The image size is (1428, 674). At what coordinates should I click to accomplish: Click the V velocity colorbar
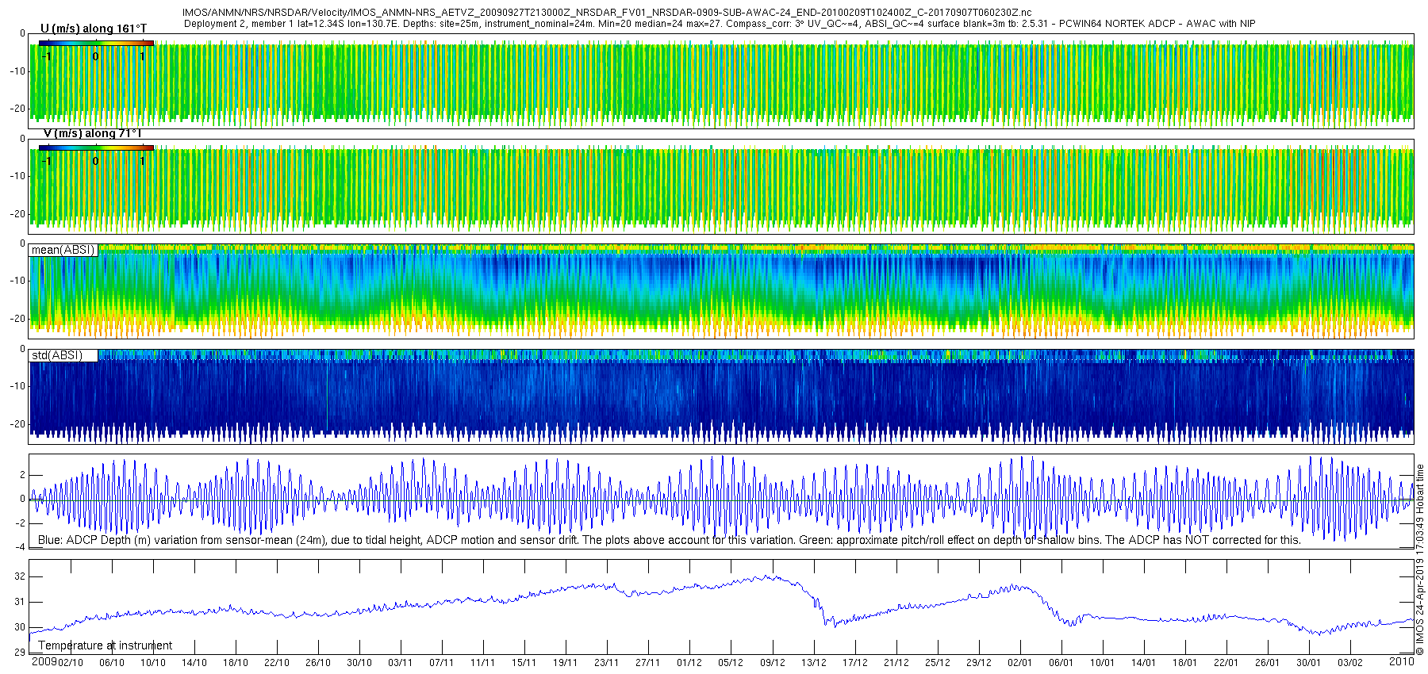(x=96, y=147)
